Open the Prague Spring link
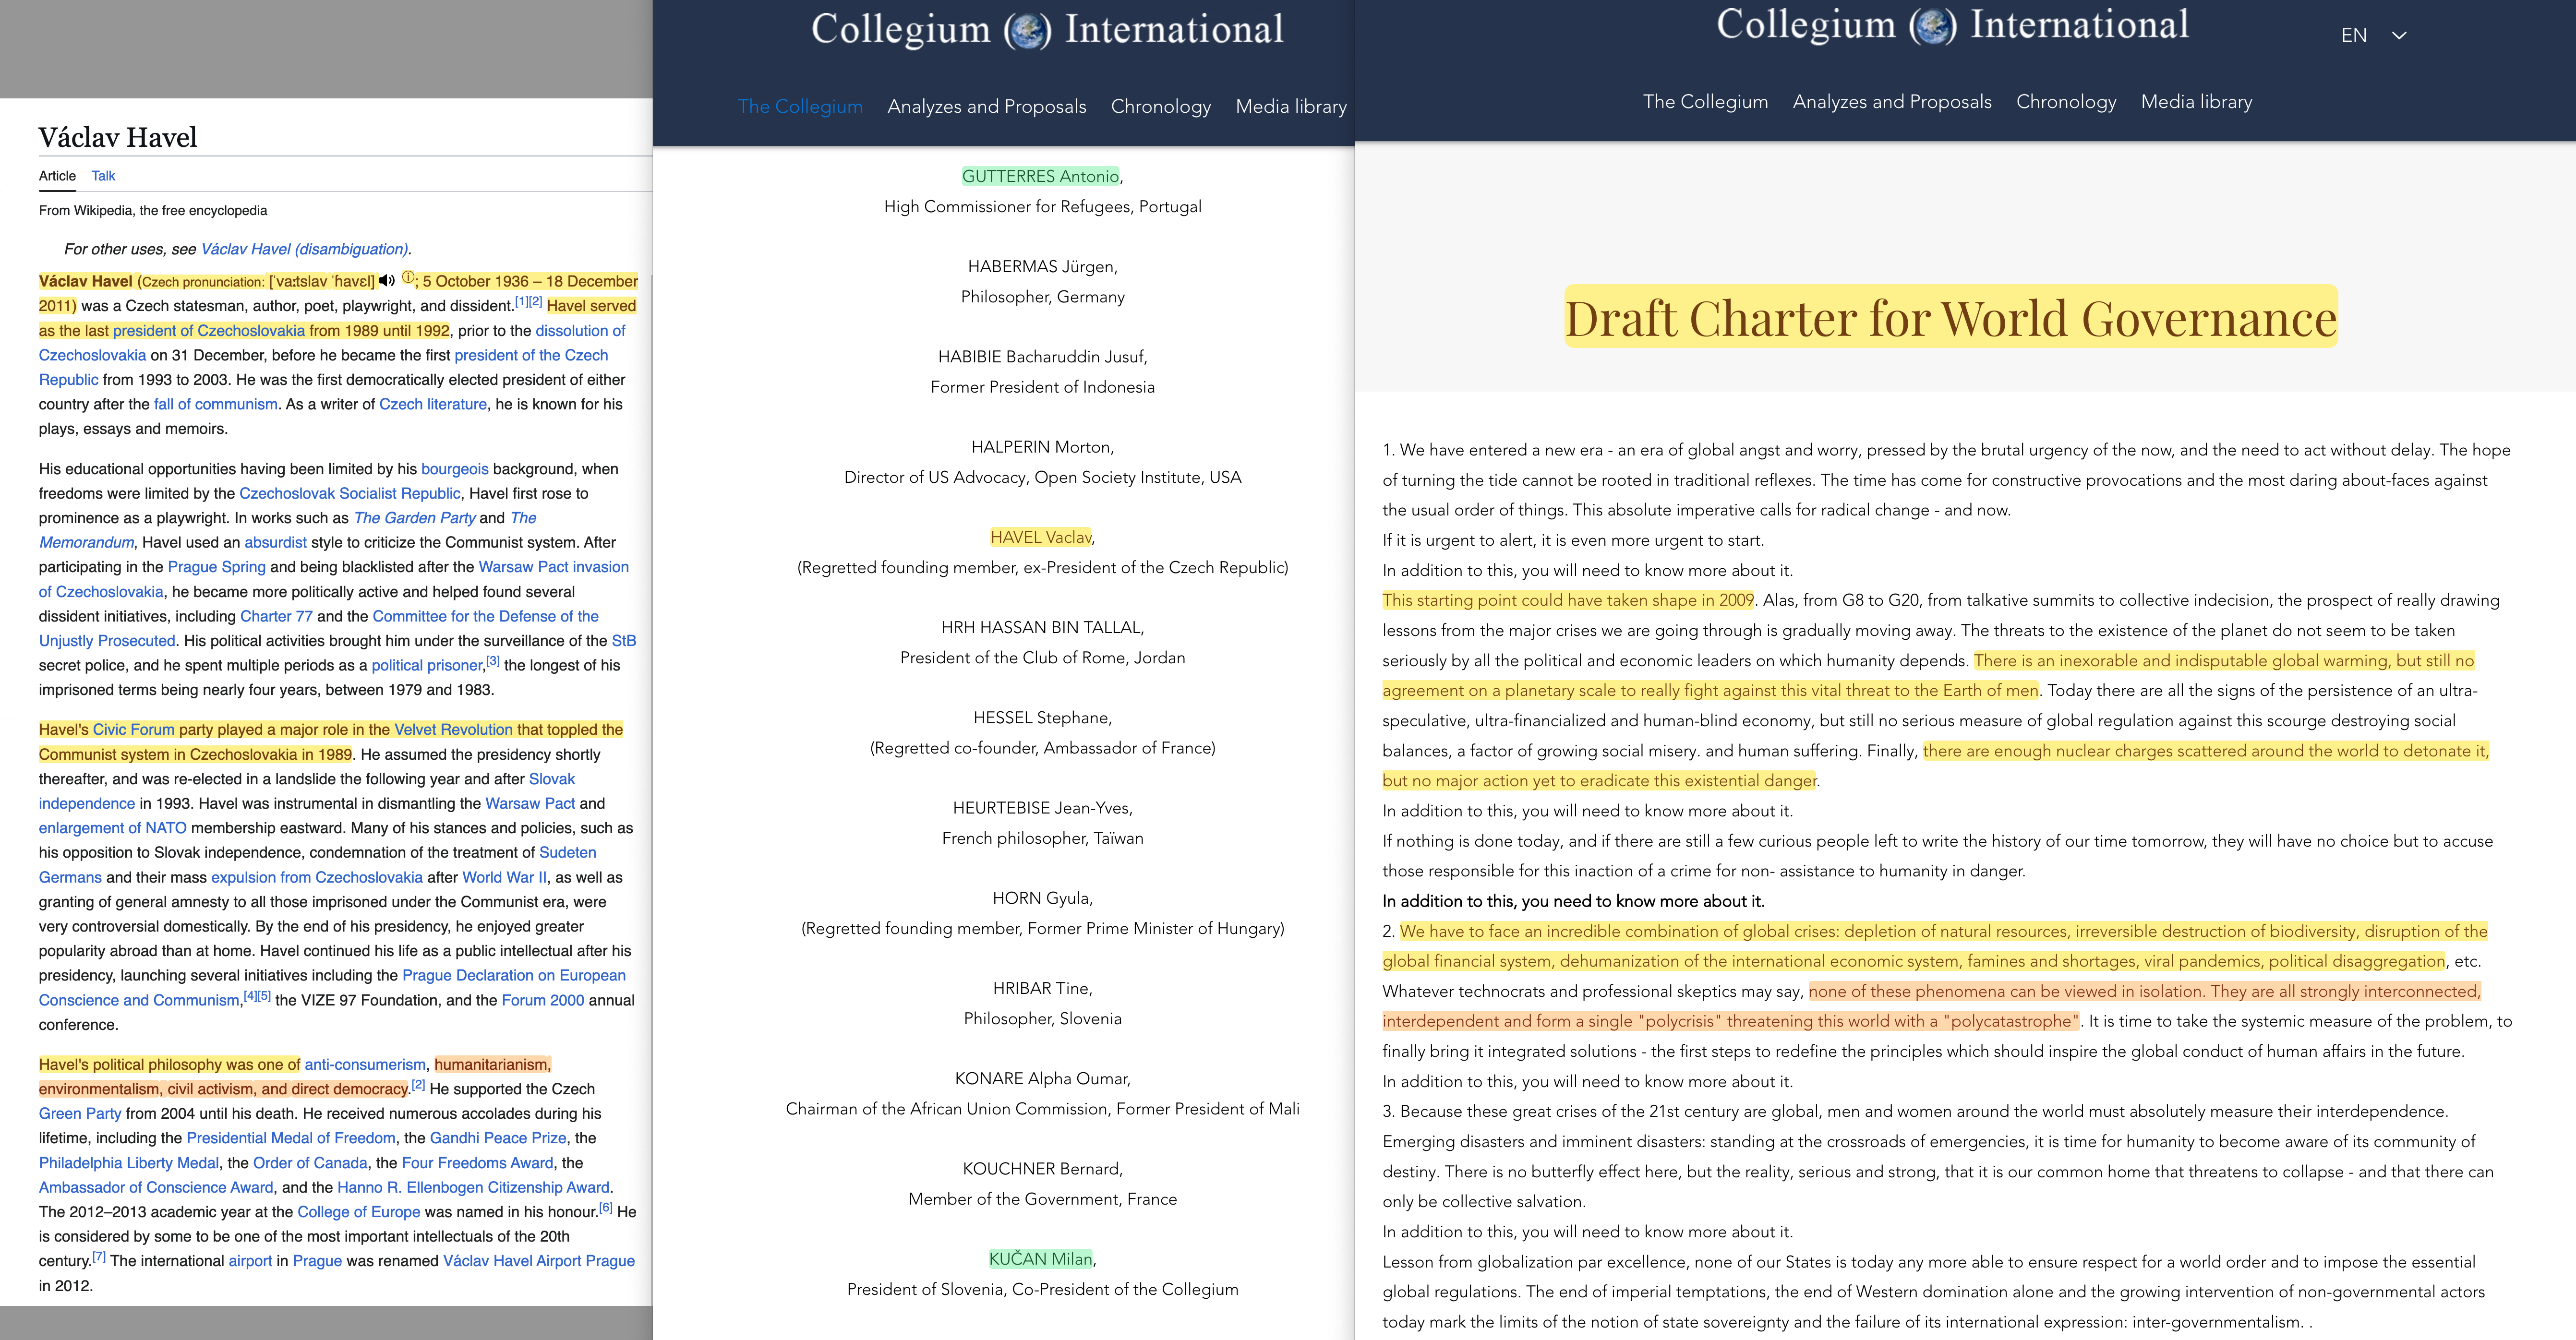Screen dimensions: 2576x1340 (x=216, y=567)
